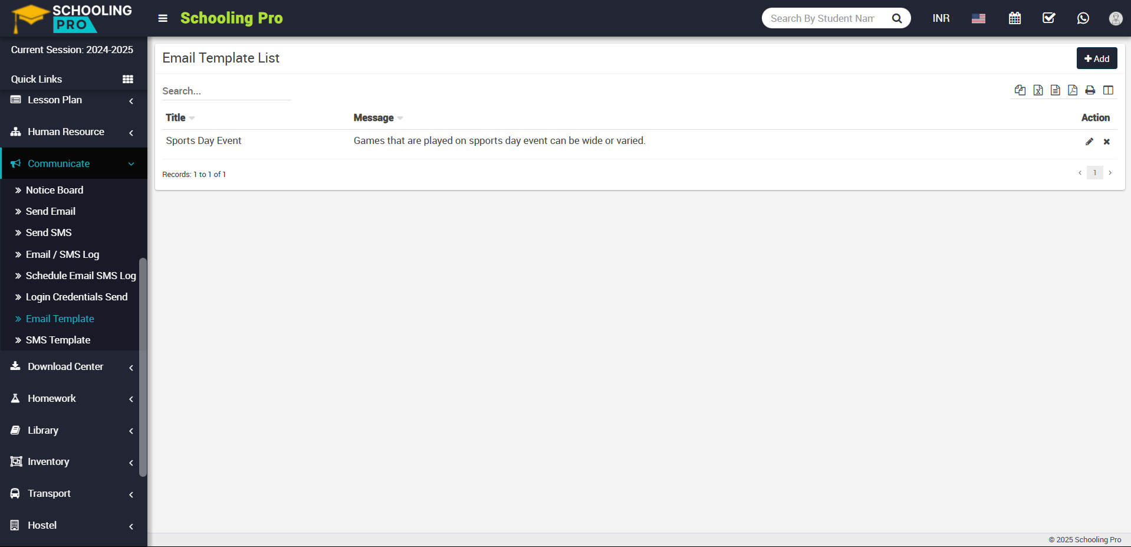Click the Sports Day Event title

tap(203, 140)
